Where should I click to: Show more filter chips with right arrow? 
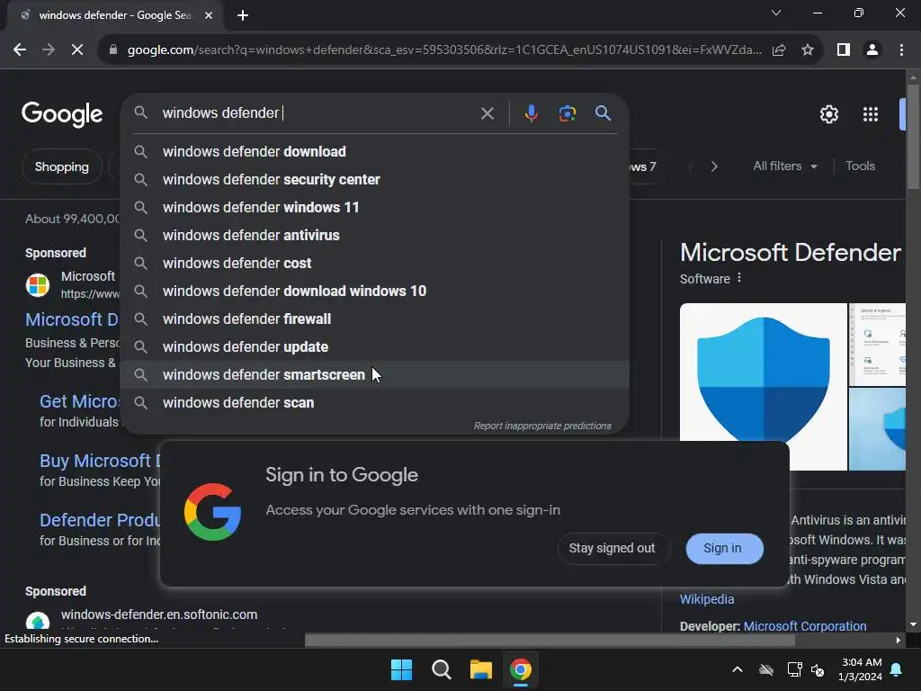(713, 166)
